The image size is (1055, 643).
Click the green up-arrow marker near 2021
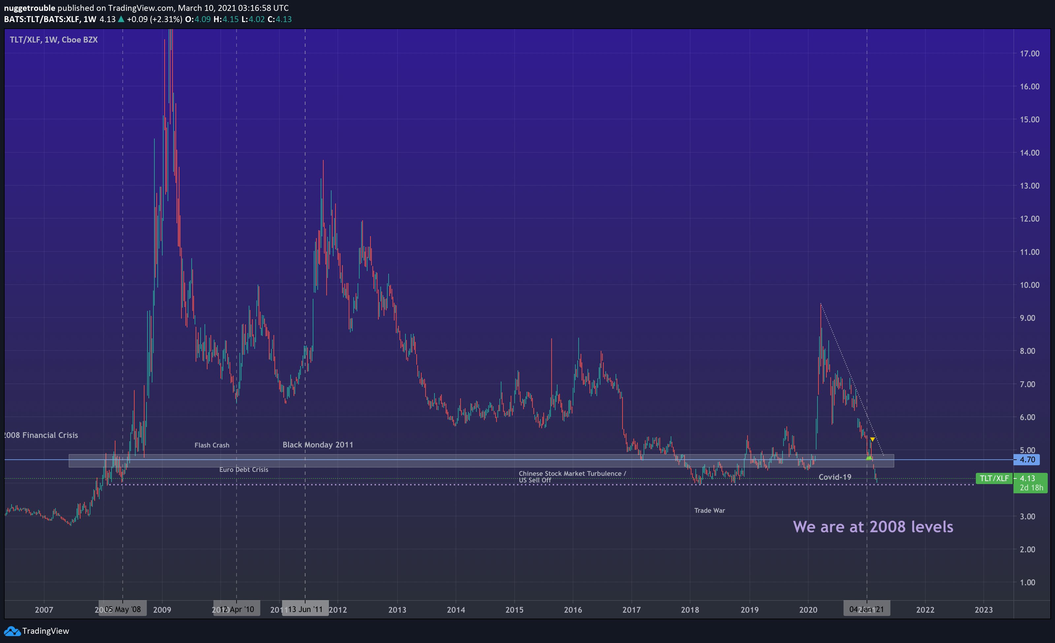(869, 458)
